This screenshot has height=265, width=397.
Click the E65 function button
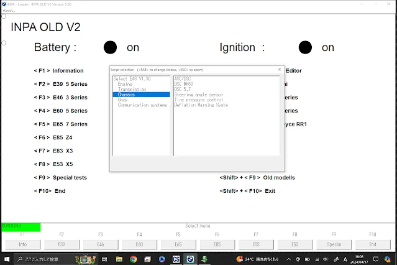tap(178, 244)
